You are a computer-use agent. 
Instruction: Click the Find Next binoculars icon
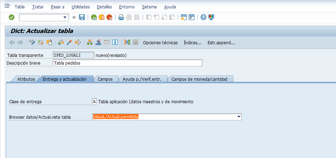(x=137, y=17)
